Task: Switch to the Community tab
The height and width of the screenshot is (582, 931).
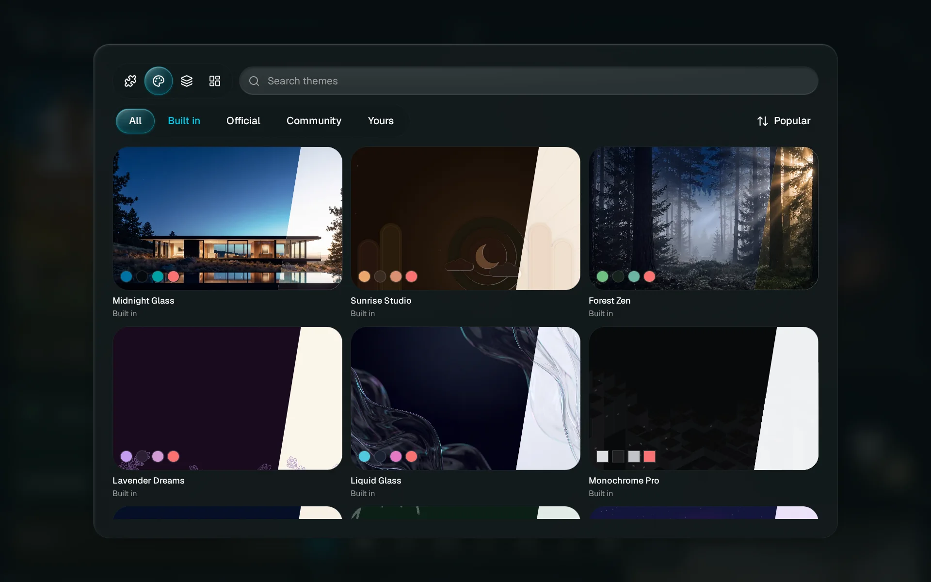Action: coord(314,121)
